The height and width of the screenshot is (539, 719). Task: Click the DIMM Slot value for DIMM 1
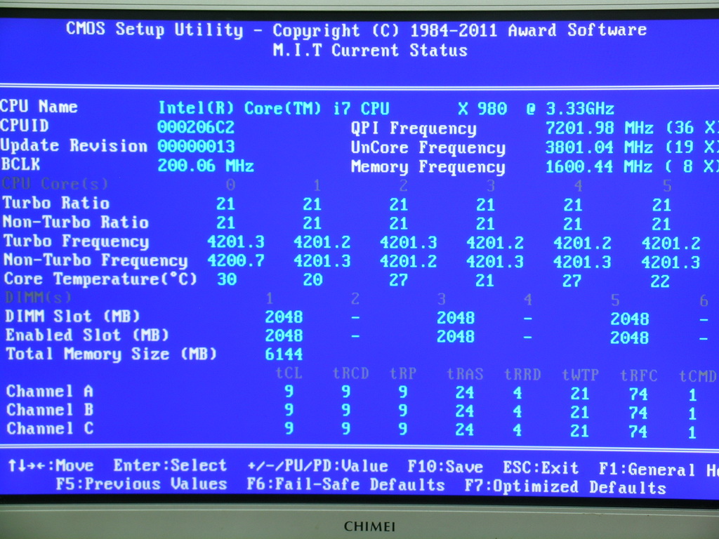pos(284,317)
